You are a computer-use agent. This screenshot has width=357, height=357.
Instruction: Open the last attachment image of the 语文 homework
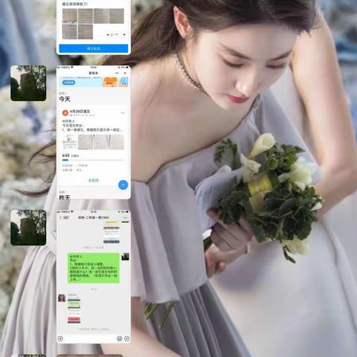tap(117, 142)
